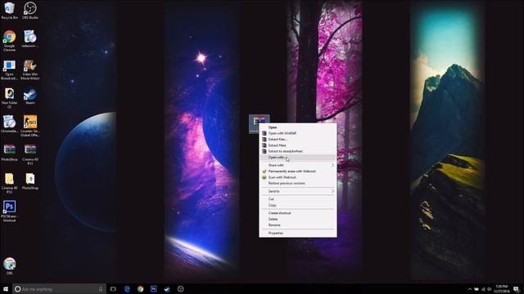Choose Extract files... in the context menu
524x294 pixels.
click(298, 140)
